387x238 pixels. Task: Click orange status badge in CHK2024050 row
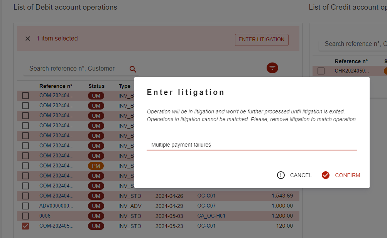[385, 71]
